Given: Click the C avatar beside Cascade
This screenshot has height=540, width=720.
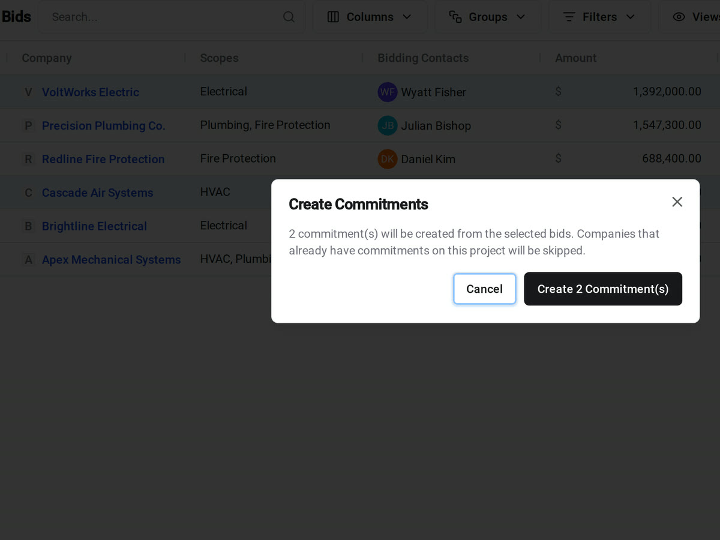Looking at the screenshot, I should (28, 193).
